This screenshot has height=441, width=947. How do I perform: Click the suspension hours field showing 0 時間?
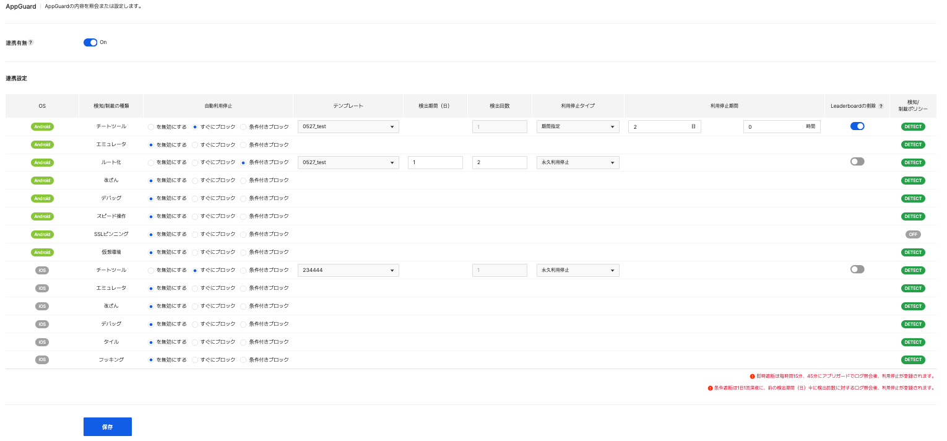782,126
